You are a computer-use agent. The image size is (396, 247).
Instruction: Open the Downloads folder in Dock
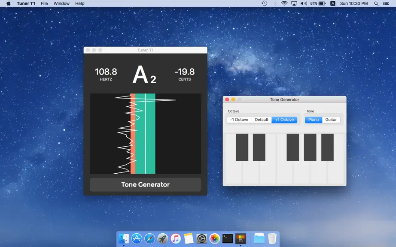tap(259, 238)
